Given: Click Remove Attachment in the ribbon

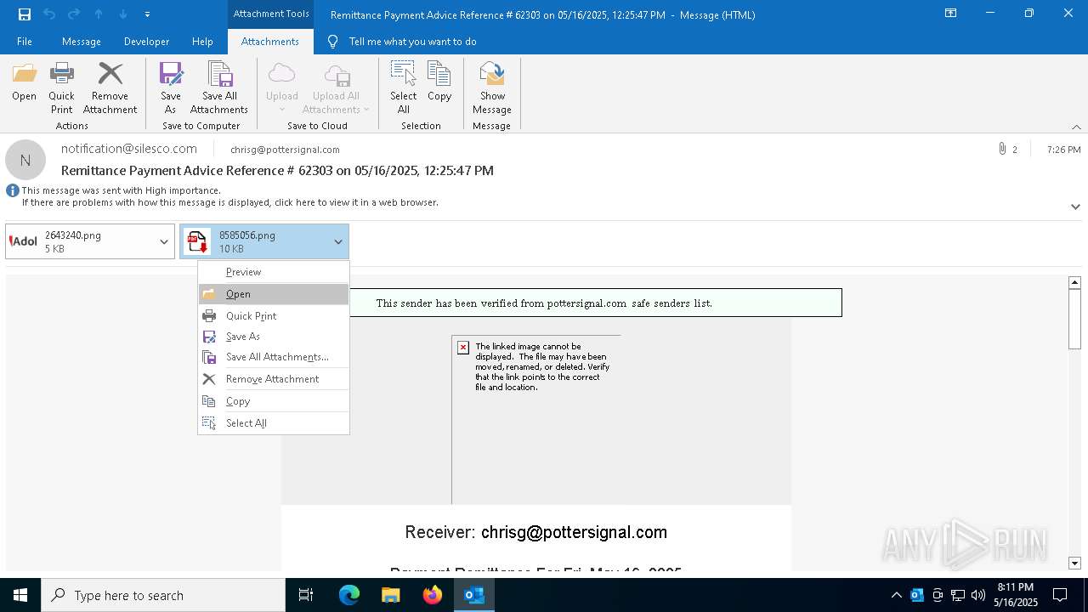Looking at the screenshot, I should (x=110, y=88).
